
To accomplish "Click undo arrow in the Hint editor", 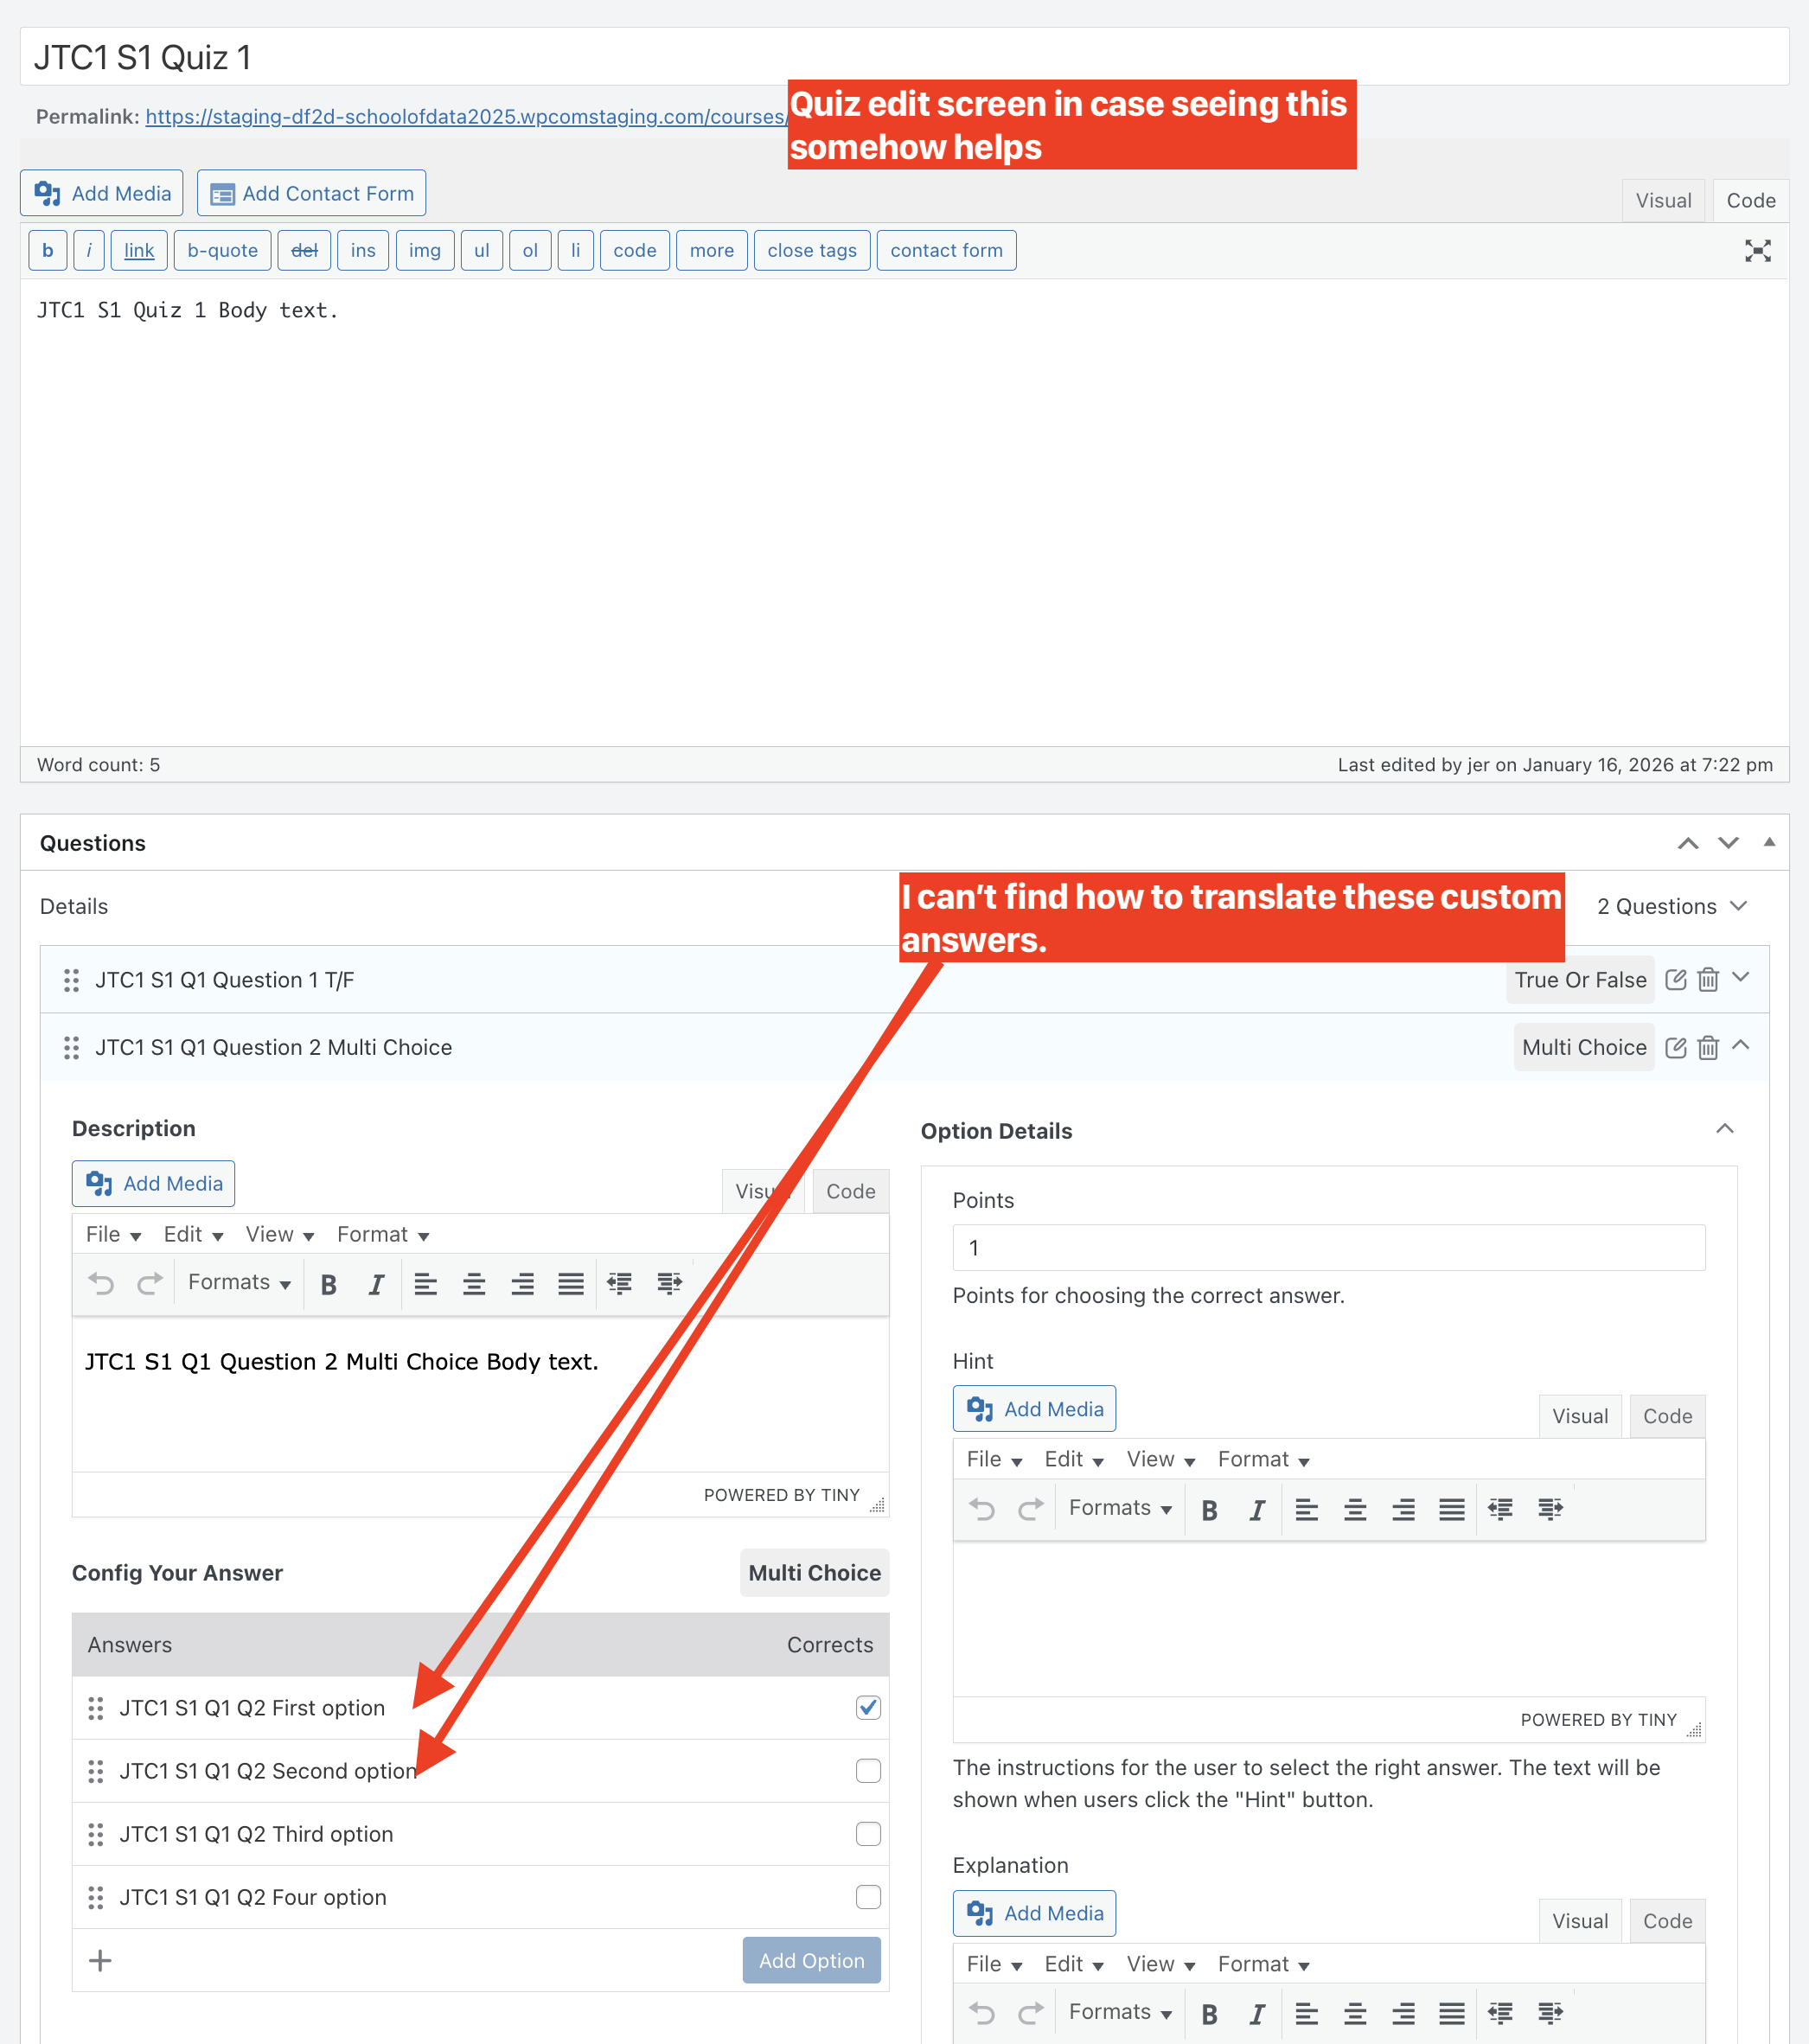I will (x=982, y=1509).
